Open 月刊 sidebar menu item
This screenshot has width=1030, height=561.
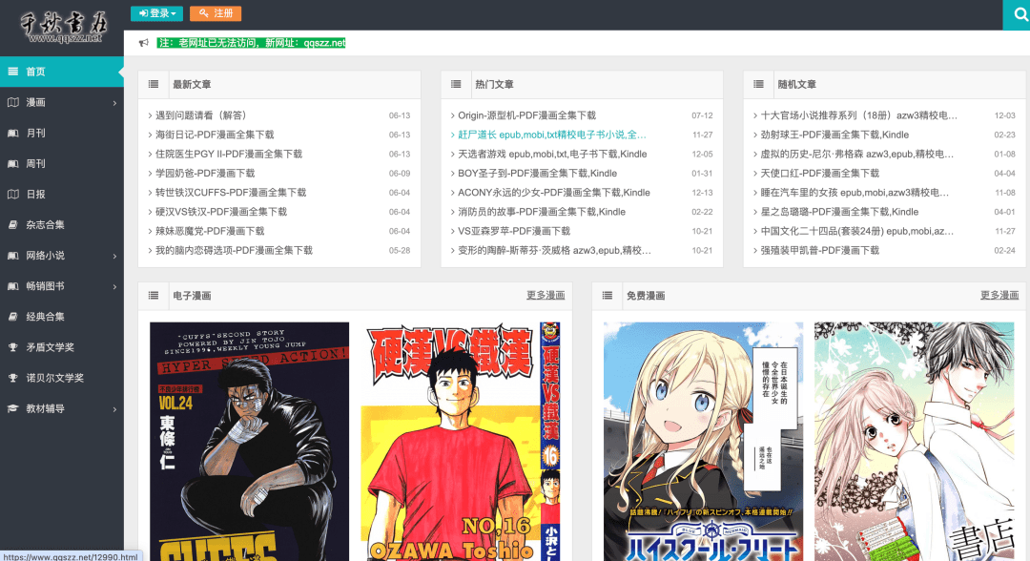pyautogui.click(x=62, y=133)
